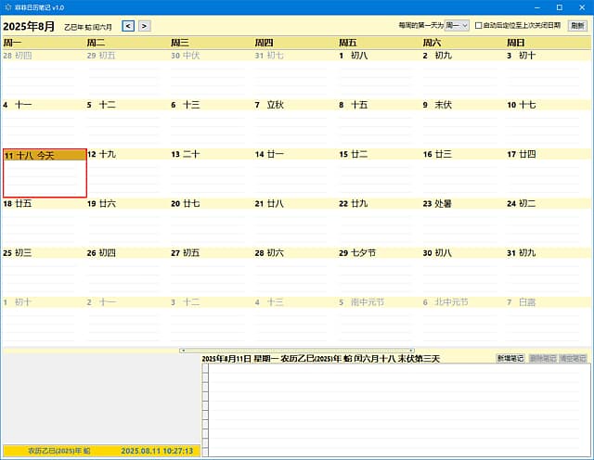Click the app icon in title bar
594x460 pixels.
(x=7, y=6)
